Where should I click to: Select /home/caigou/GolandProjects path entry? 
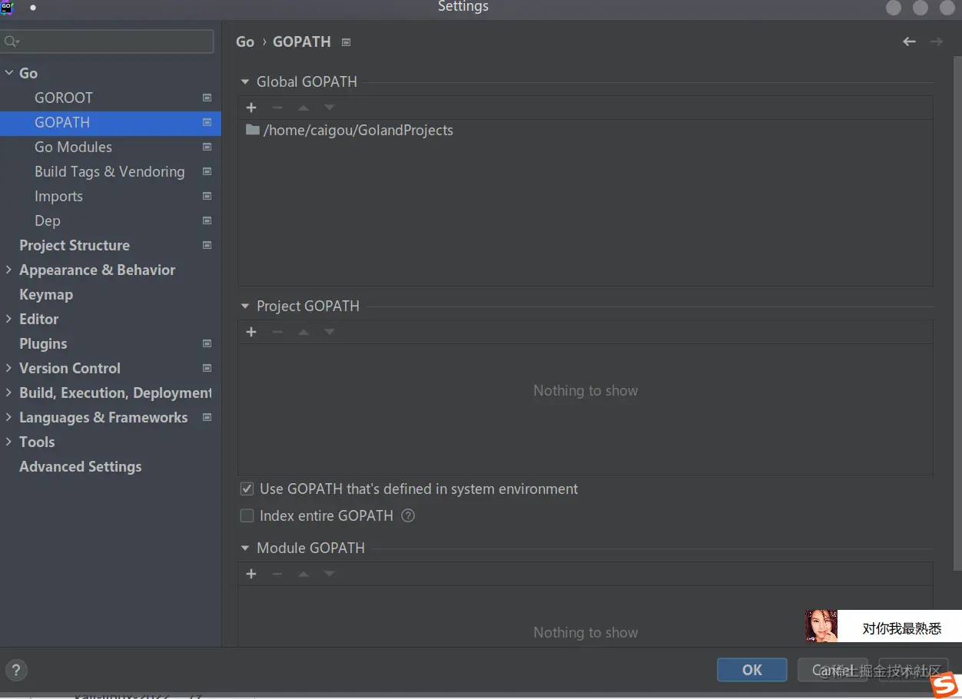click(x=585, y=130)
